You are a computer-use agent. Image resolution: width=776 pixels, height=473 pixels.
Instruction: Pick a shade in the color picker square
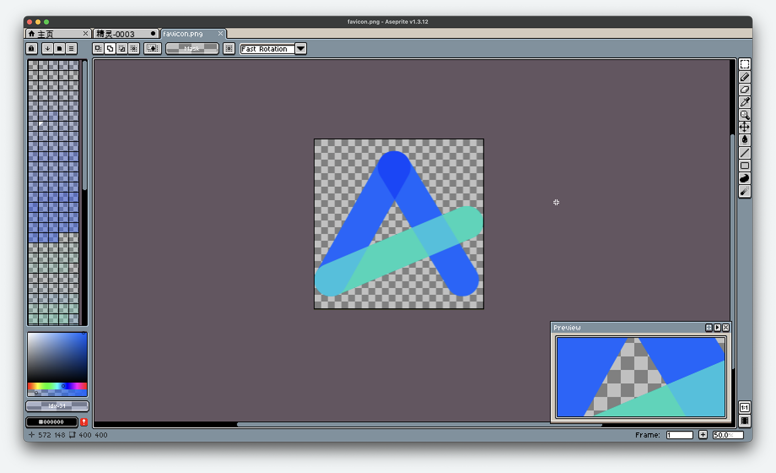(x=57, y=357)
